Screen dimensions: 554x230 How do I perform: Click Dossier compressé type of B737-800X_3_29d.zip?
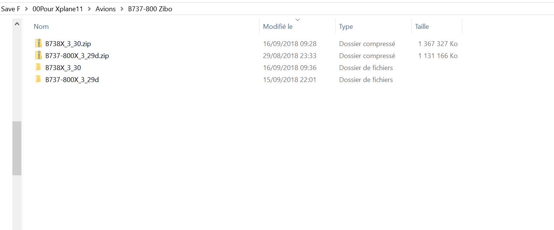point(367,56)
